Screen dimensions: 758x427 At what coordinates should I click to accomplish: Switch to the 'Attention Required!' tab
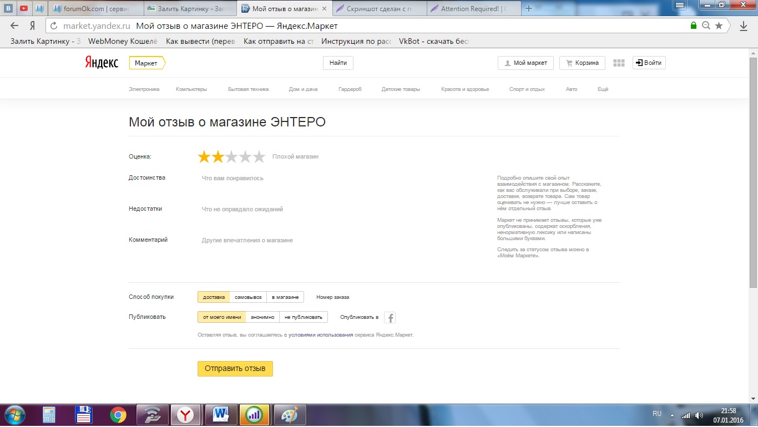[x=475, y=9]
